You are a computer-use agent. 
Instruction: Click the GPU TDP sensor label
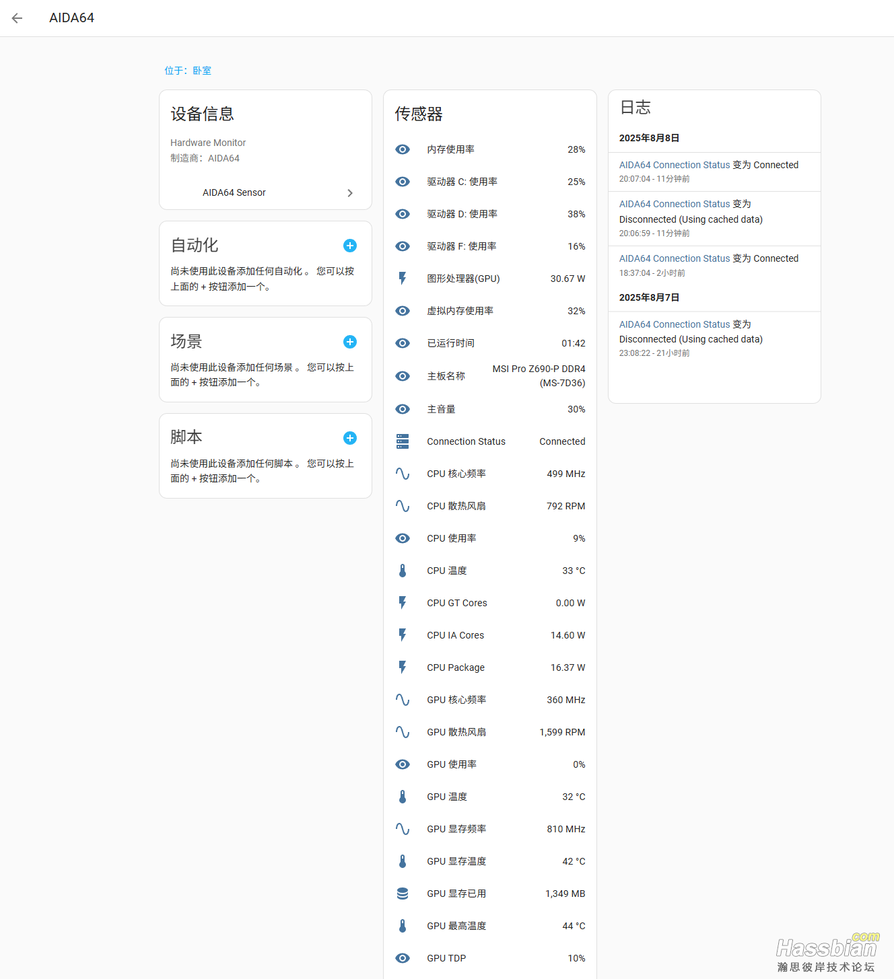[446, 958]
